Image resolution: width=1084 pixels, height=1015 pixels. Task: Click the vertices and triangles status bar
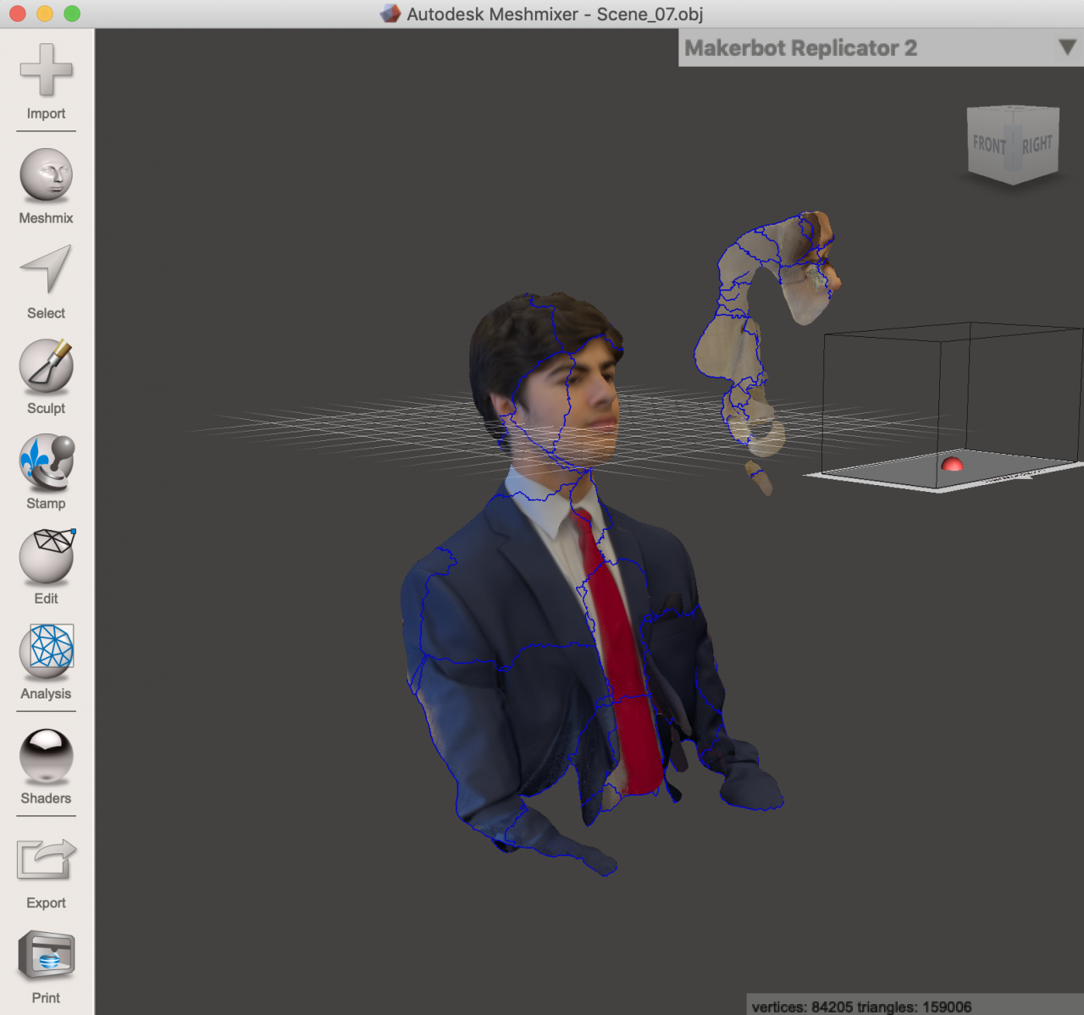click(861, 1006)
